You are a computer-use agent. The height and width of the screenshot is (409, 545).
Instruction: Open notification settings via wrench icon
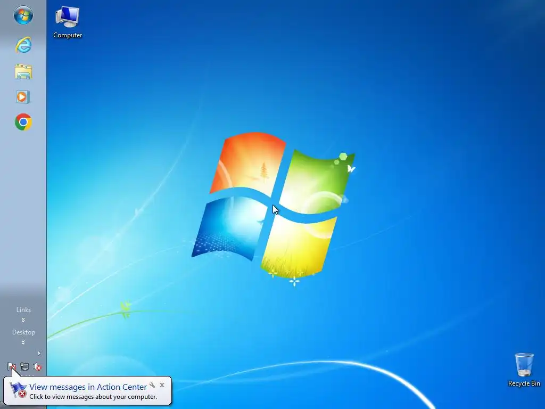pyautogui.click(x=152, y=385)
